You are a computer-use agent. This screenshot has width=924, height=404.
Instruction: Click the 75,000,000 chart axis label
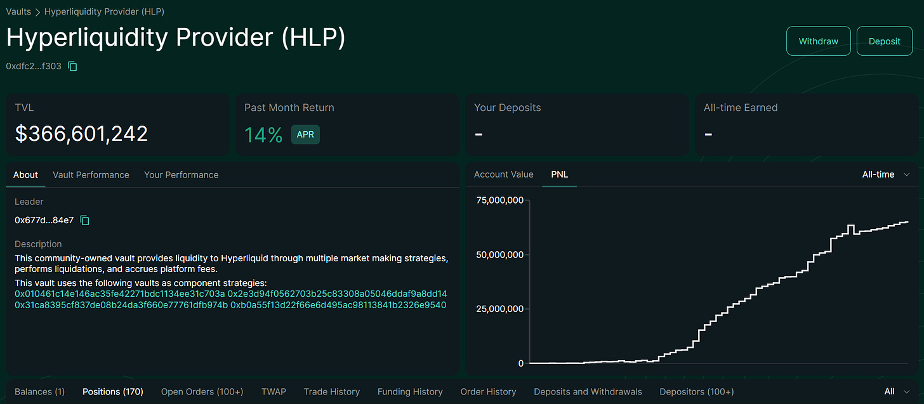[x=499, y=200]
